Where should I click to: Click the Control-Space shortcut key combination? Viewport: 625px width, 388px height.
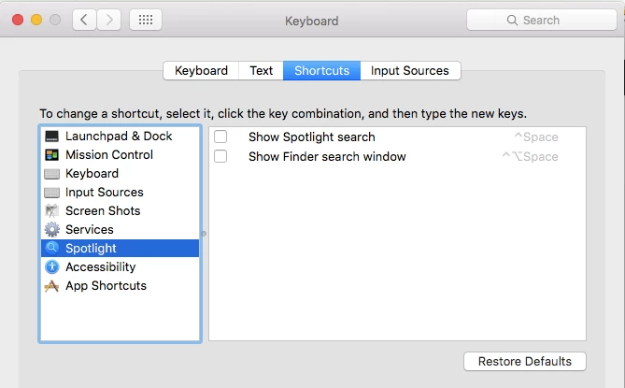coord(535,137)
